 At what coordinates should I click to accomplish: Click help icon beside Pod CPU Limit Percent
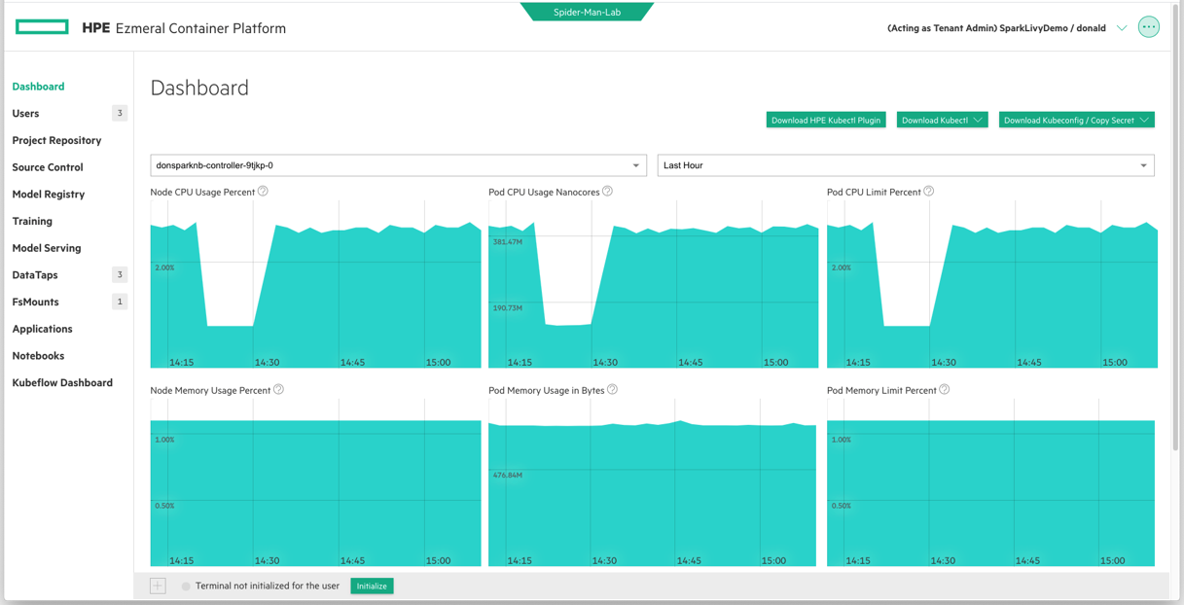[x=928, y=192]
